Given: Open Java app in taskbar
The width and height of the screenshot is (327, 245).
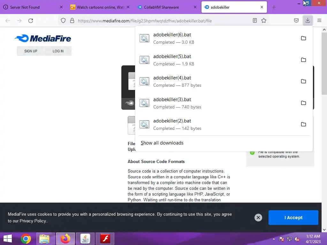Looking at the screenshot, I should pos(85,239).
